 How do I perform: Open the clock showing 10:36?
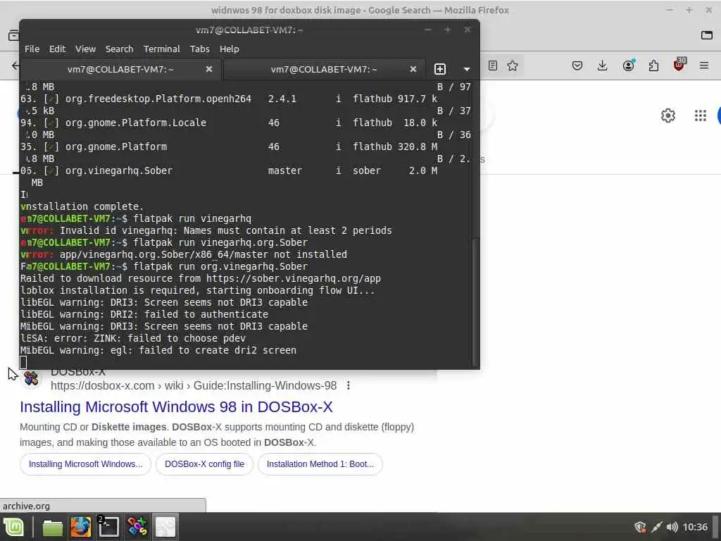coord(695,527)
